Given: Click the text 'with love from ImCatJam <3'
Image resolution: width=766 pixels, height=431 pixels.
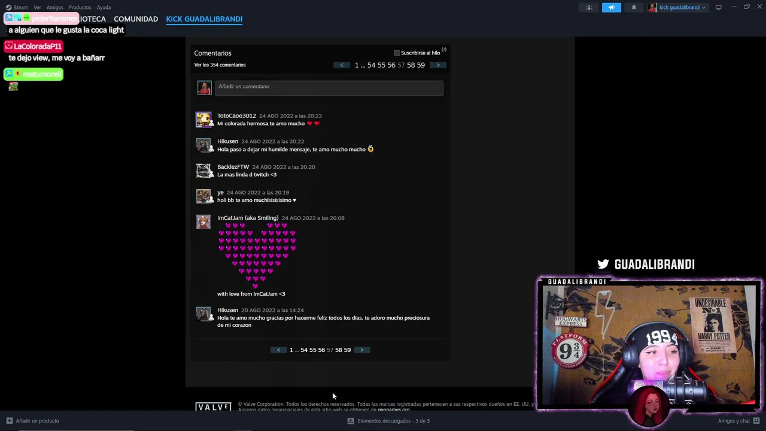Looking at the screenshot, I should (x=251, y=294).
